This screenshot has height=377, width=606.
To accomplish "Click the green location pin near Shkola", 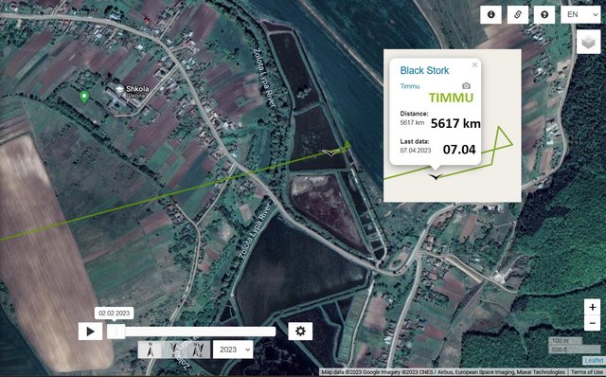I will click(84, 97).
